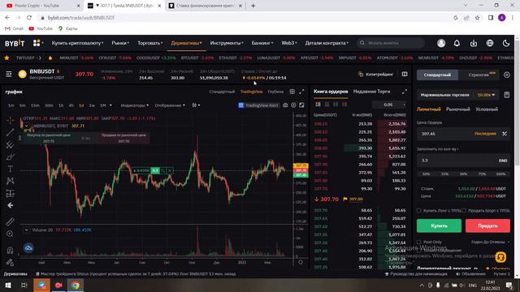Select the 15m timeframe
The width and height of the screenshot is (520, 292).
pos(35,105)
